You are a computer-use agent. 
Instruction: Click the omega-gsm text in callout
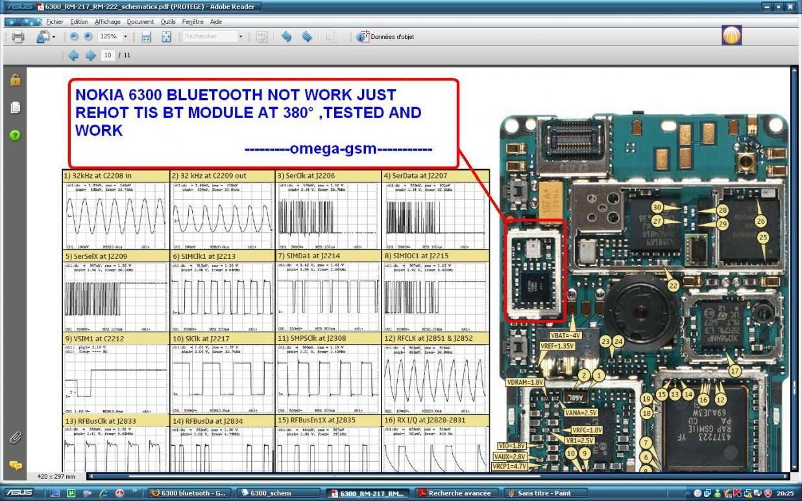pos(339,149)
